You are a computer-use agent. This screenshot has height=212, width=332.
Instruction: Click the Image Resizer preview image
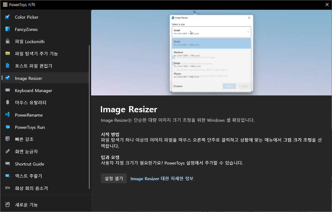coord(211,53)
